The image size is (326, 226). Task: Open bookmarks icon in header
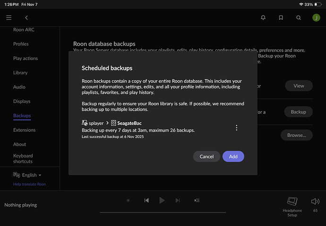(281, 17)
